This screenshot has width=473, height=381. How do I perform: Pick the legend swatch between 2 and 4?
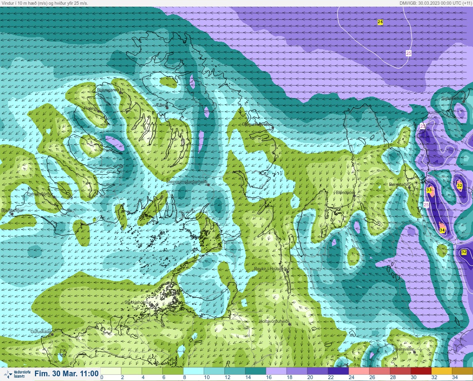pos(131,371)
